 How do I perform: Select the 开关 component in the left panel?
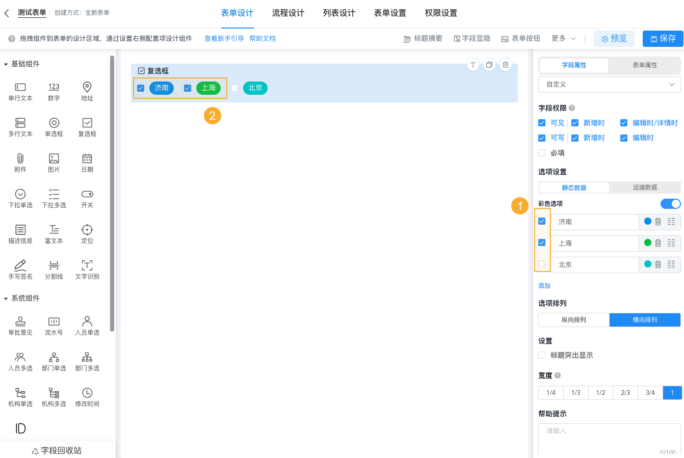click(87, 198)
